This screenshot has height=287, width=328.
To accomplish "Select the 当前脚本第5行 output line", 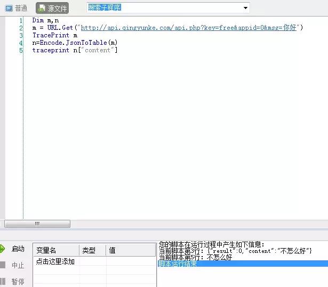I will (195, 257).
